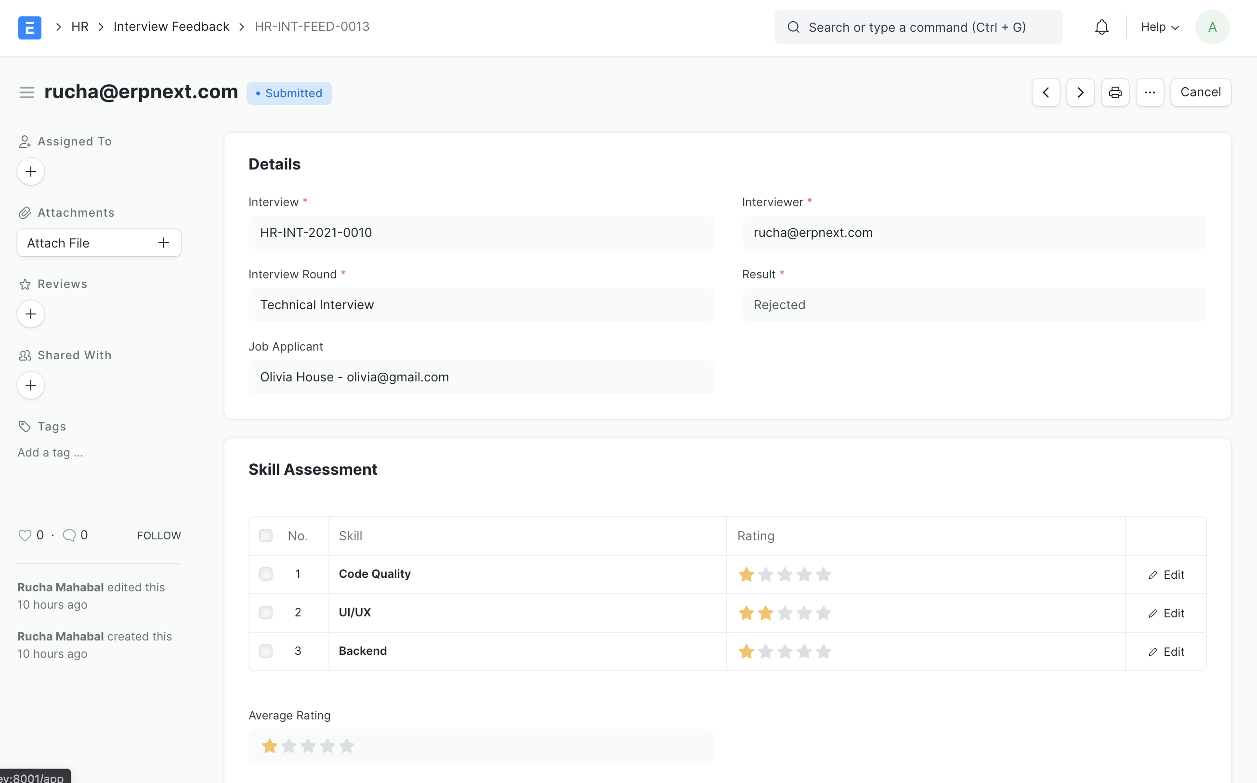Click the UI/UX star rating
1257x783 pixels.
[x=785, y=613]
